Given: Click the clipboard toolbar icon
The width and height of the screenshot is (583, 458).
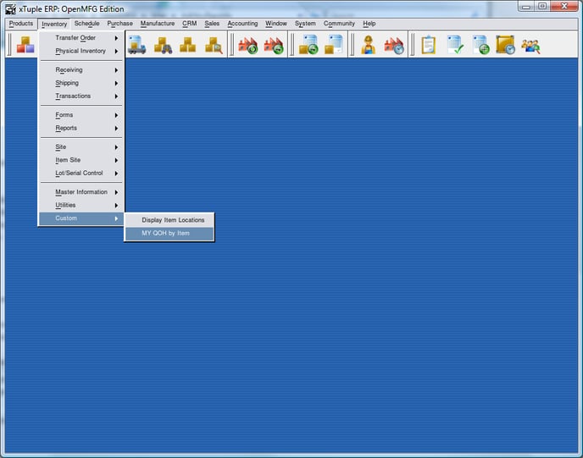Looking at the screenshot, I should pos(429,45).
